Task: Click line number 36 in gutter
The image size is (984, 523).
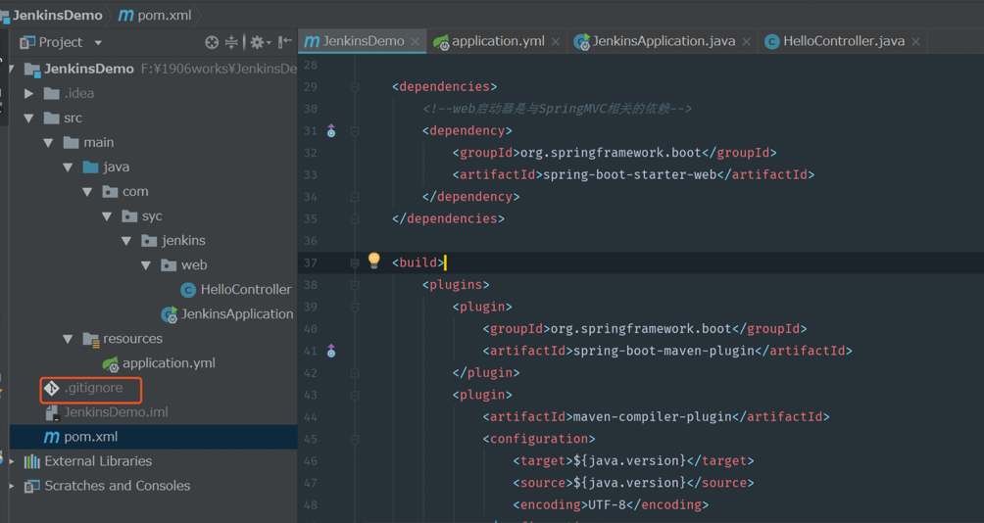Action: pyautogui.click(x=311, y=241)
